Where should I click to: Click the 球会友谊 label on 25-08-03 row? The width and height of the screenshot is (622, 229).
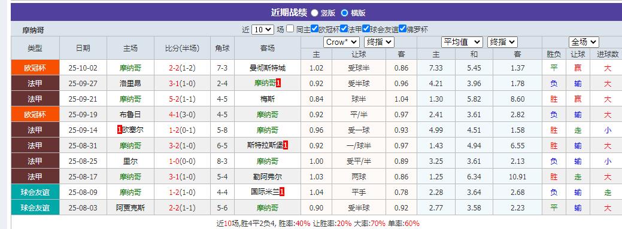click(x=35, y=207)
